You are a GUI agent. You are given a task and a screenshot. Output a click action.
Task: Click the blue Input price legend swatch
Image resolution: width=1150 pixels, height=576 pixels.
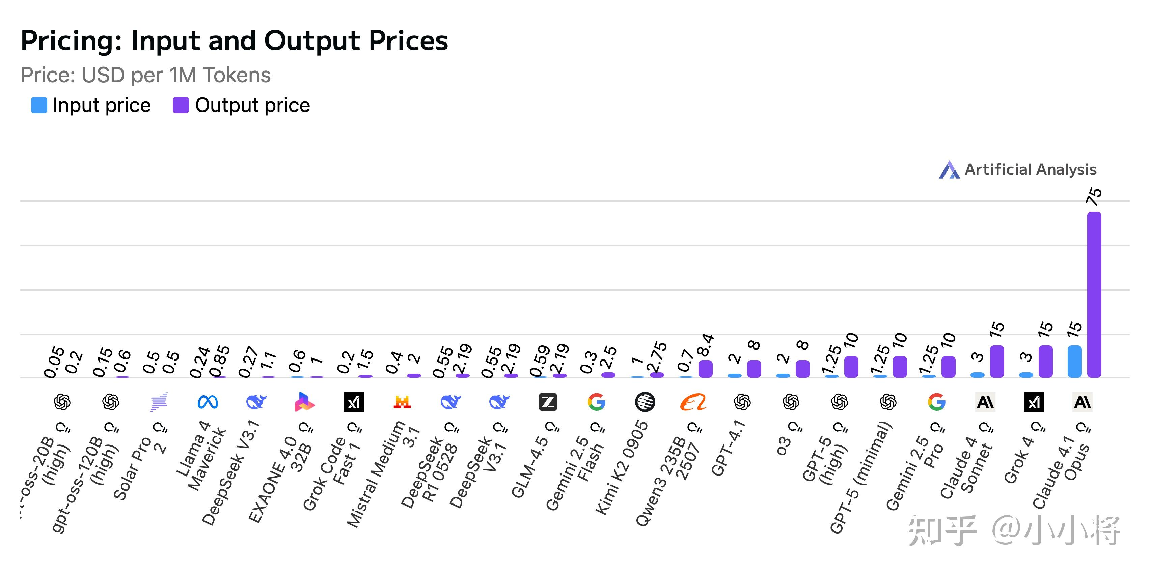39,105
